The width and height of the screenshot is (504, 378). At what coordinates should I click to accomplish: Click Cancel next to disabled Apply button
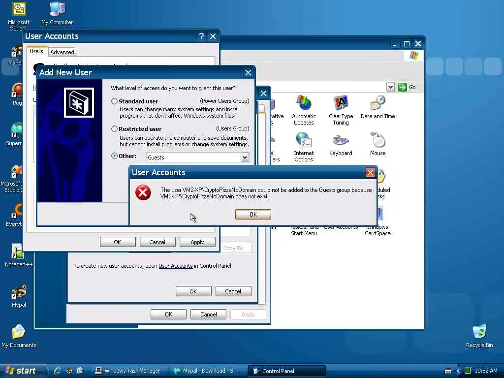[209, 315]
